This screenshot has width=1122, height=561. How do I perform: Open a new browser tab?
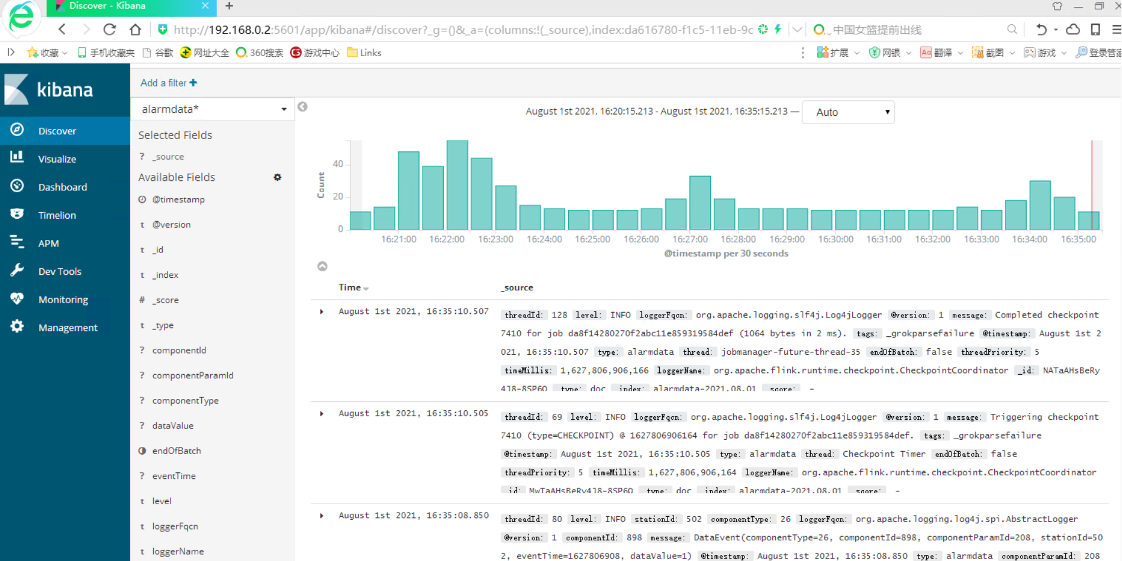click(x=230, y=6)
